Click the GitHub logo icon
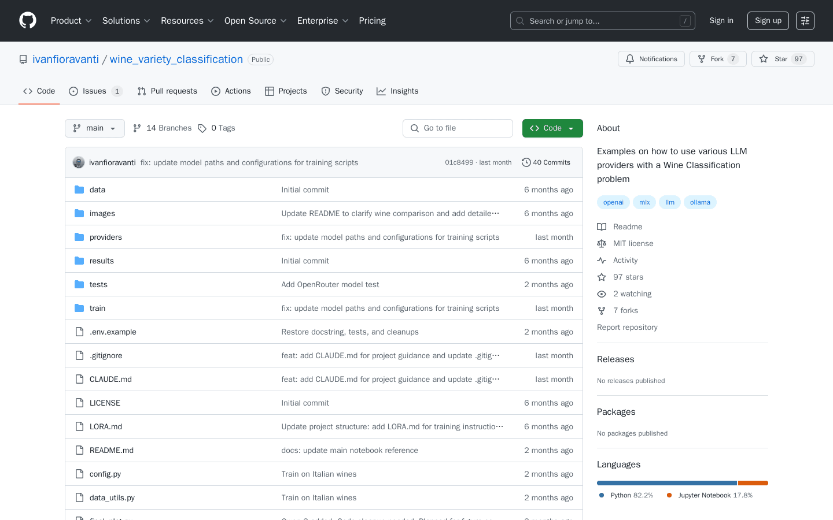833x520 pixels. 28,21
